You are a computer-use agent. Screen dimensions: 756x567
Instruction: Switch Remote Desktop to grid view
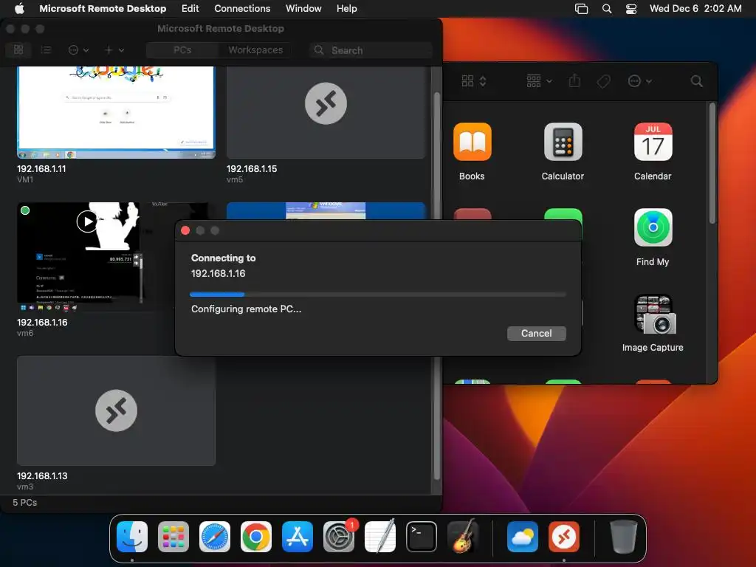[x=18, y=49]
